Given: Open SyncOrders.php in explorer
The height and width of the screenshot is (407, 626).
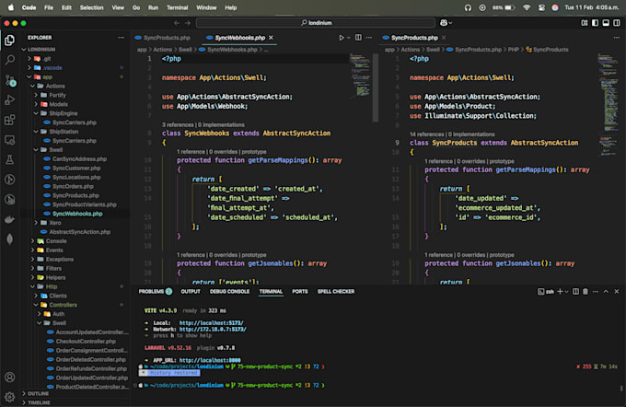Looking at the screenshot, I should click(73, 187).
